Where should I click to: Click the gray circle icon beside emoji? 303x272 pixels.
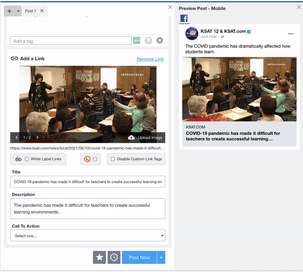(159, 41)
